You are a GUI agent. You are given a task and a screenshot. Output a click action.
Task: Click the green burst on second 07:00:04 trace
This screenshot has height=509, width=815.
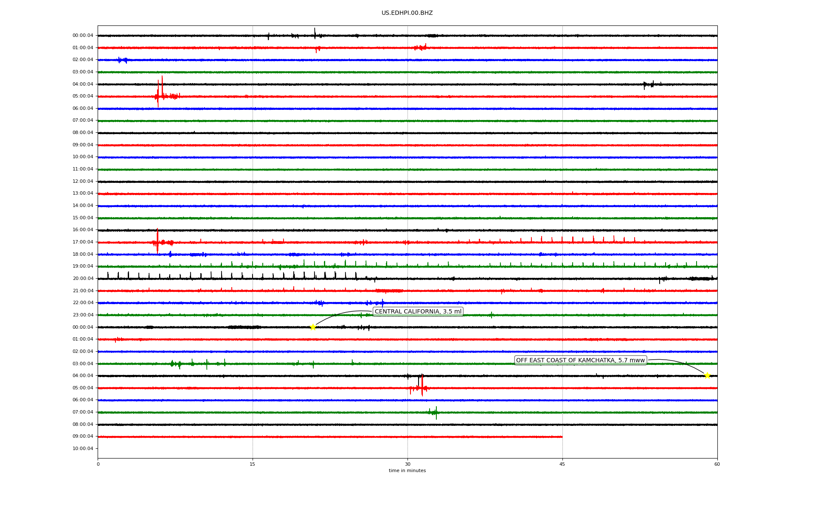coord(435,412)
